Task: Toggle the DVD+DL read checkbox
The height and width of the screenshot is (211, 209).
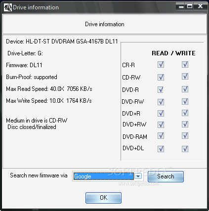Action: pos(161,149)
